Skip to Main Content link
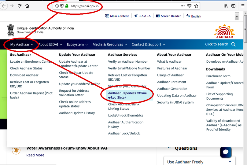Screen dimensions: 247x165 [117, 16]
